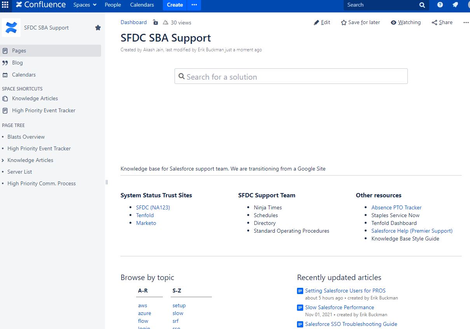470x329 pixels.
Task: Click the sidebar collapse handle
Action: [x=107, y=182]
